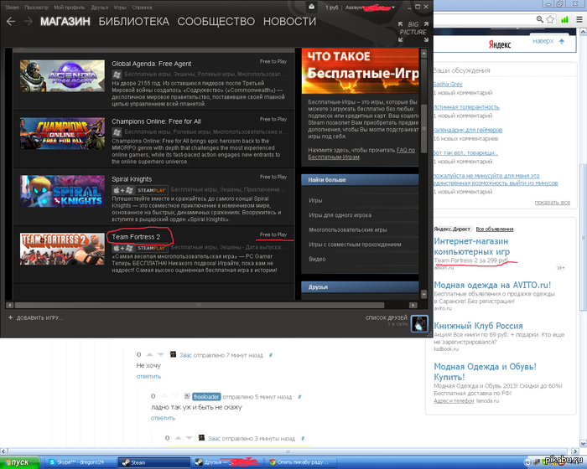Click the friends list avatar icon

point(422,322)
